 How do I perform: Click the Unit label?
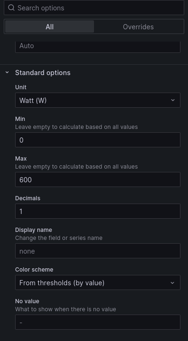pyautogui.click(x=21, y=87)
